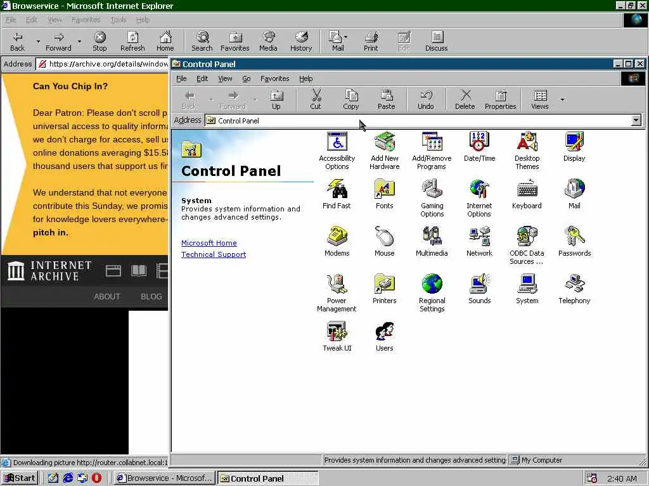Open Gaming Options applet

(x=432, y=198)
